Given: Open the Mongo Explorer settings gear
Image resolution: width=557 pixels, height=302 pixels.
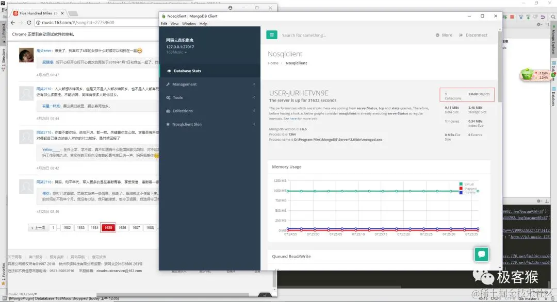Looking at the screenshot, I should coord(539,24).
